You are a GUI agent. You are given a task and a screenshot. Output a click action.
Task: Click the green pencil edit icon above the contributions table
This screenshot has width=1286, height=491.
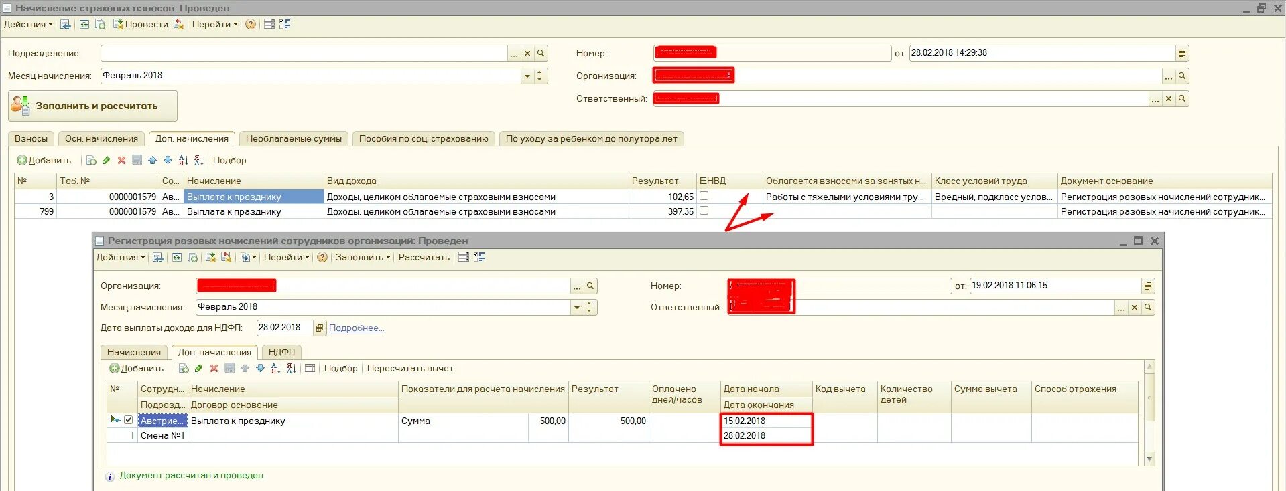click(106, 160)
